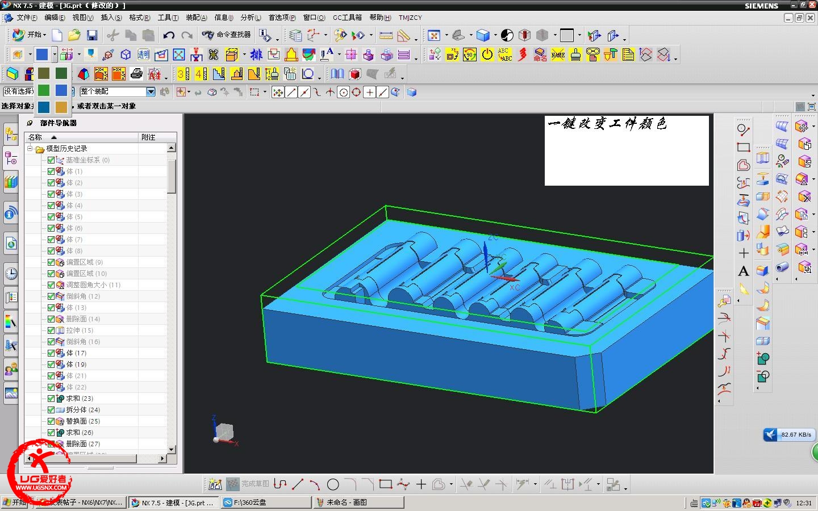Click the ruler measure distance icon

(386, 35)
